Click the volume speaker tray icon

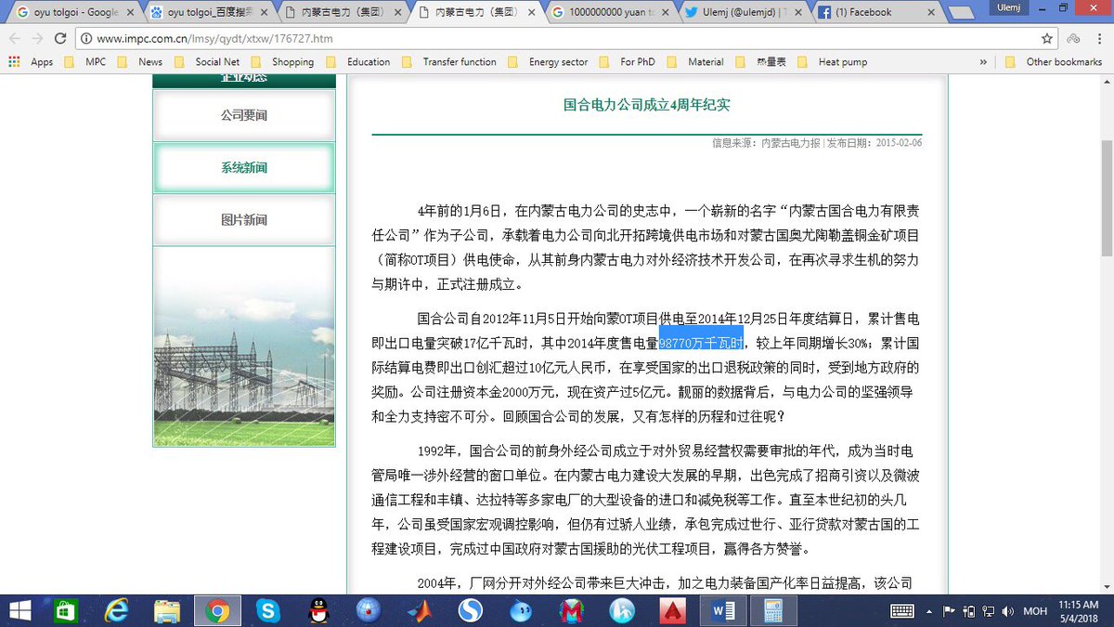[x=1008, y=610]
